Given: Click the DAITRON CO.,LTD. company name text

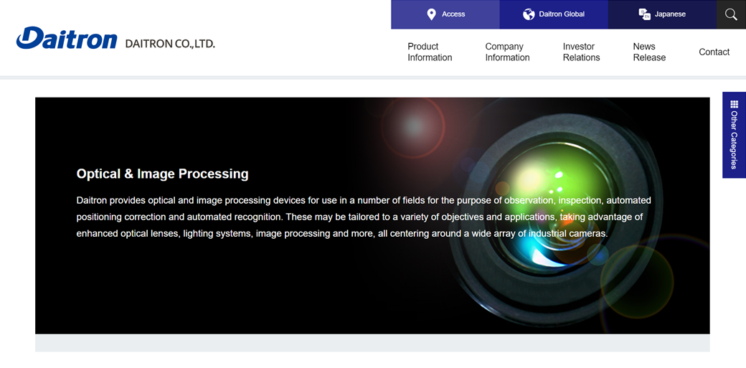Looking at the screenshot, I should (x=170, y=44).
